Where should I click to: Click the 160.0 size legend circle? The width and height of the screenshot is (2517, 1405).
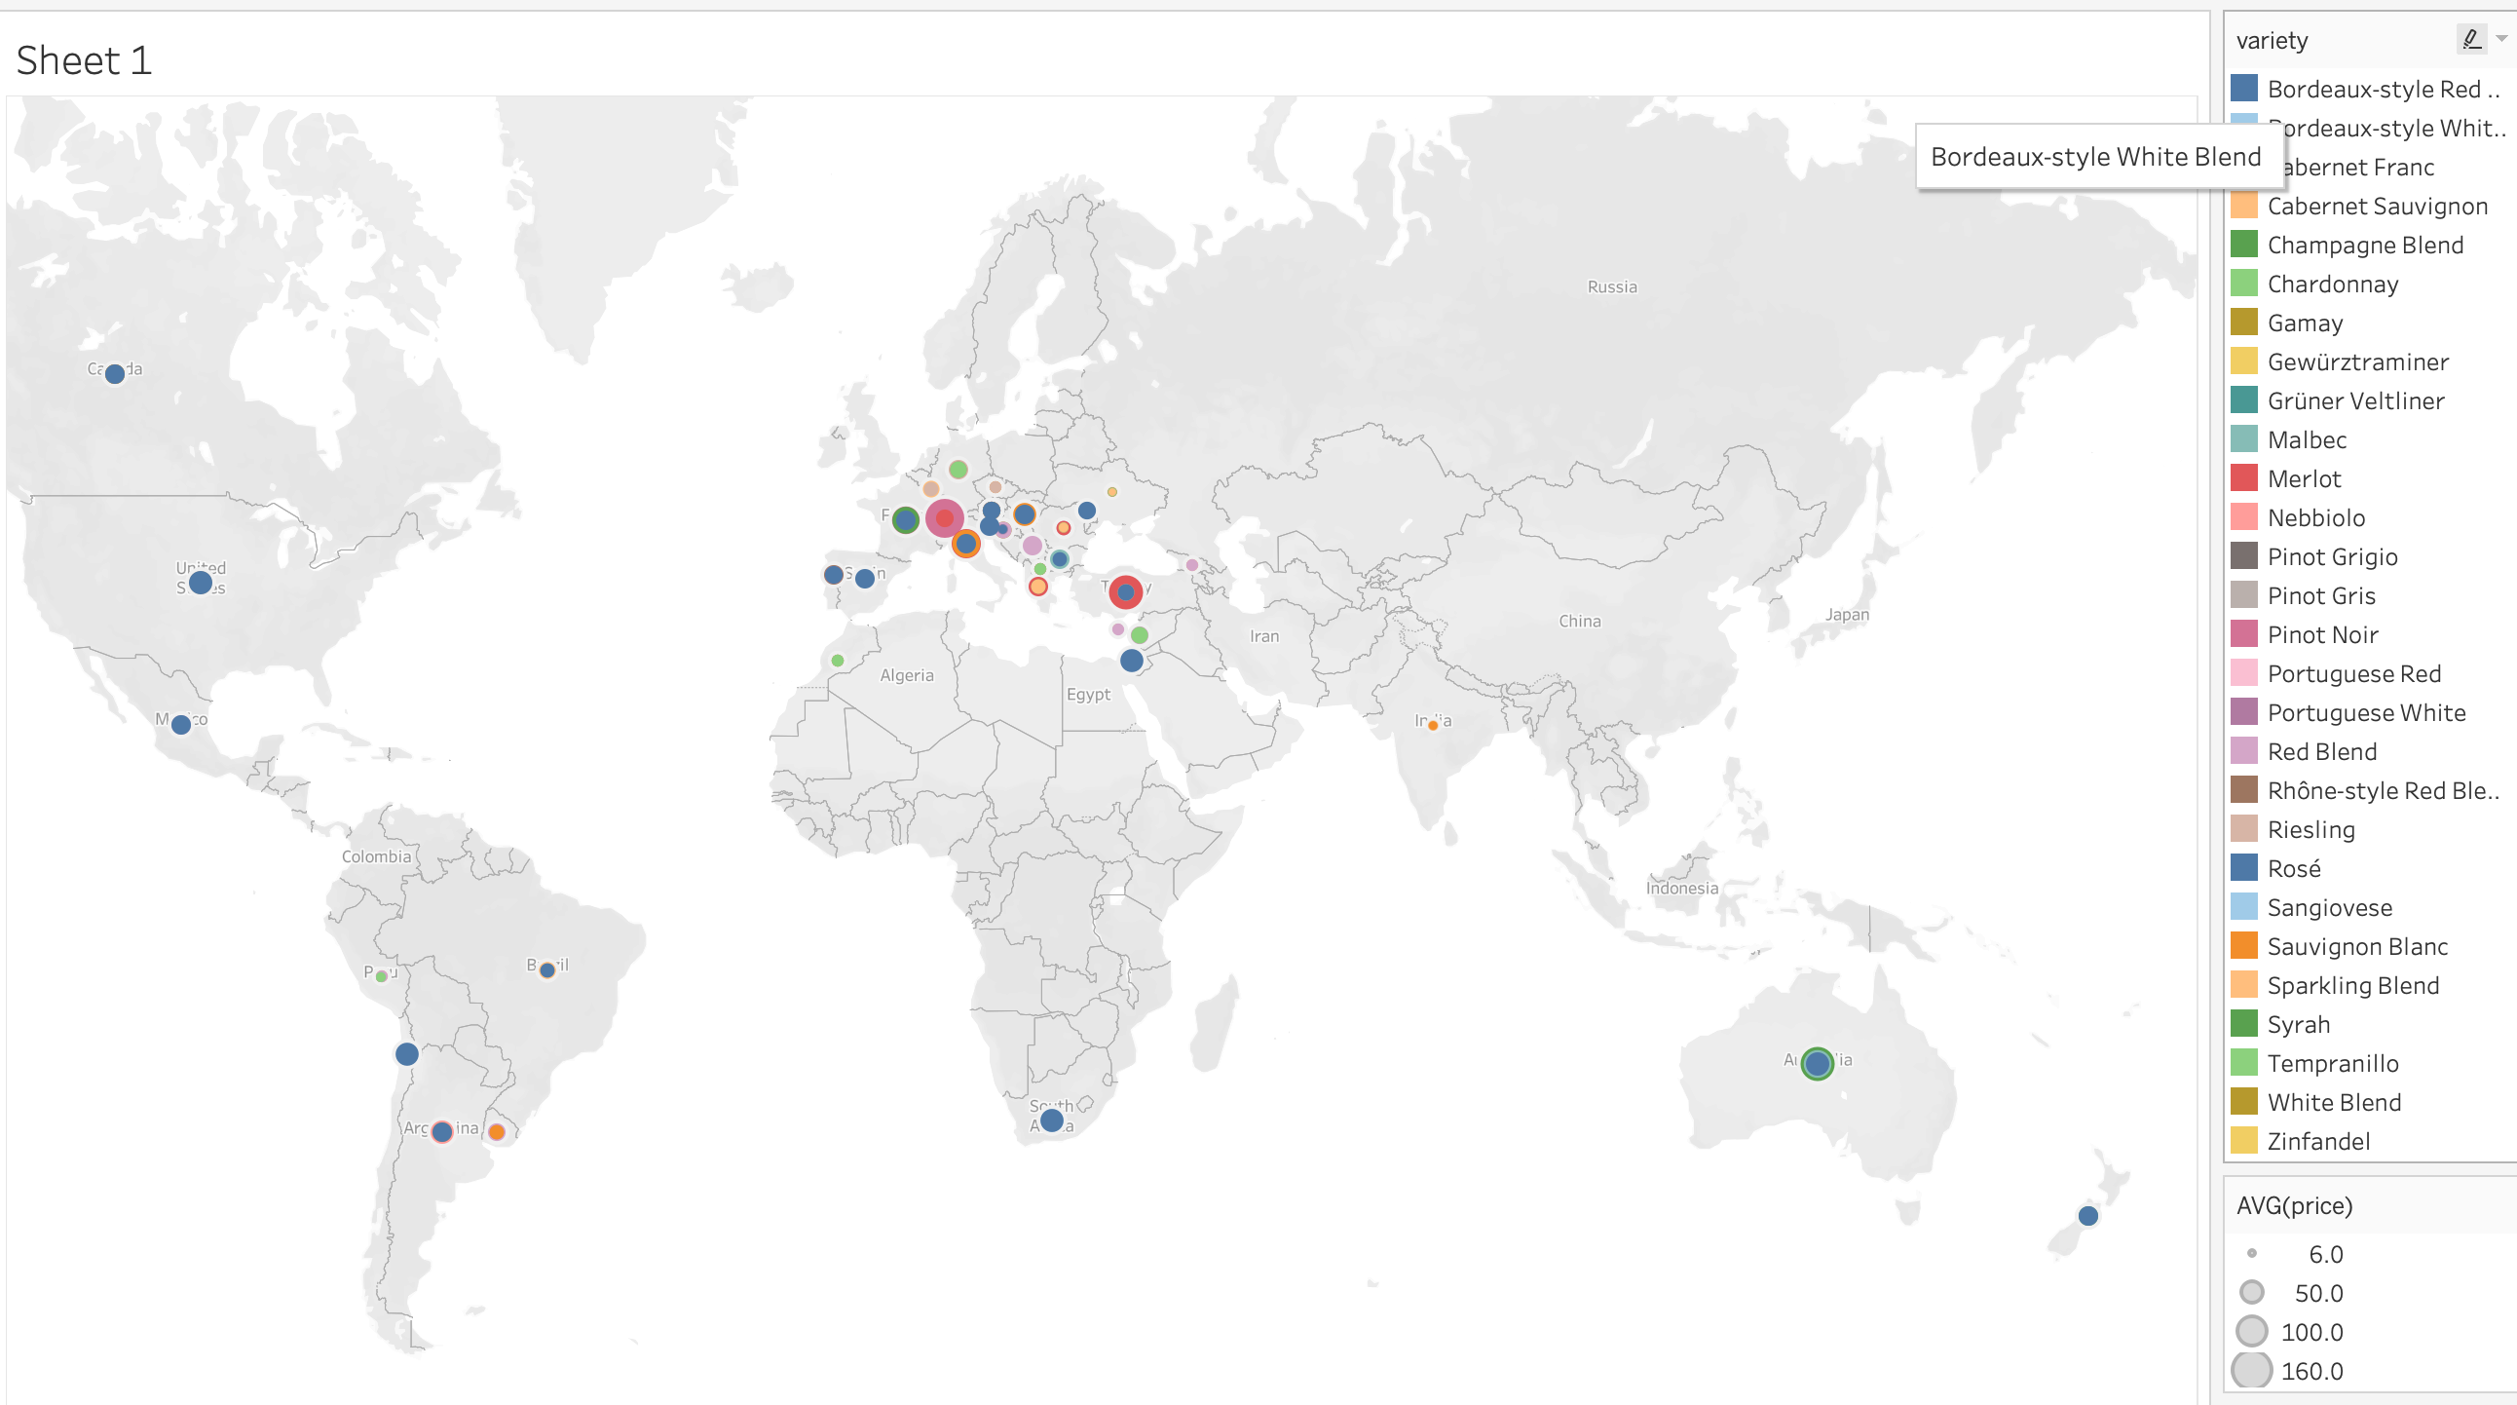point(2251,1370)
